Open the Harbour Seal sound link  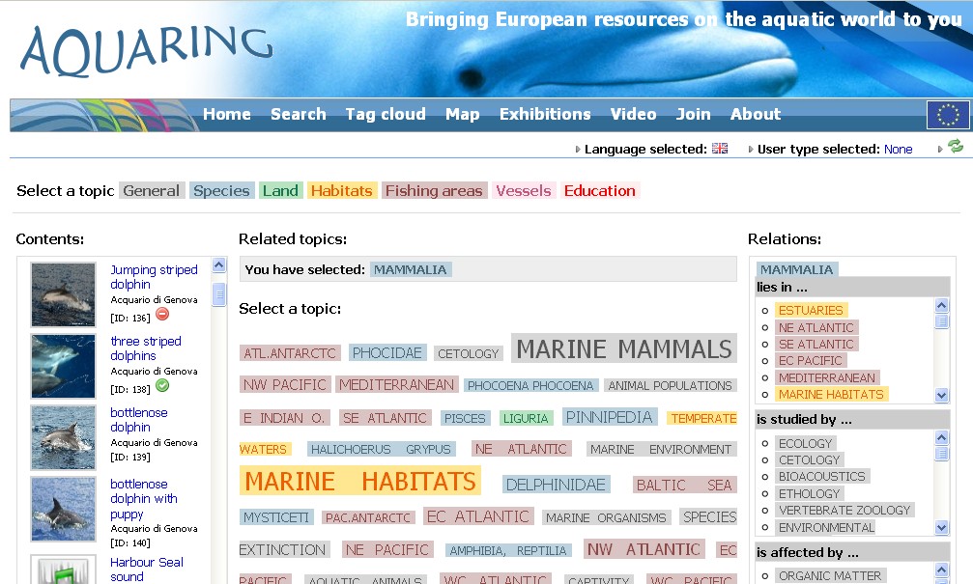click(147, 570)
